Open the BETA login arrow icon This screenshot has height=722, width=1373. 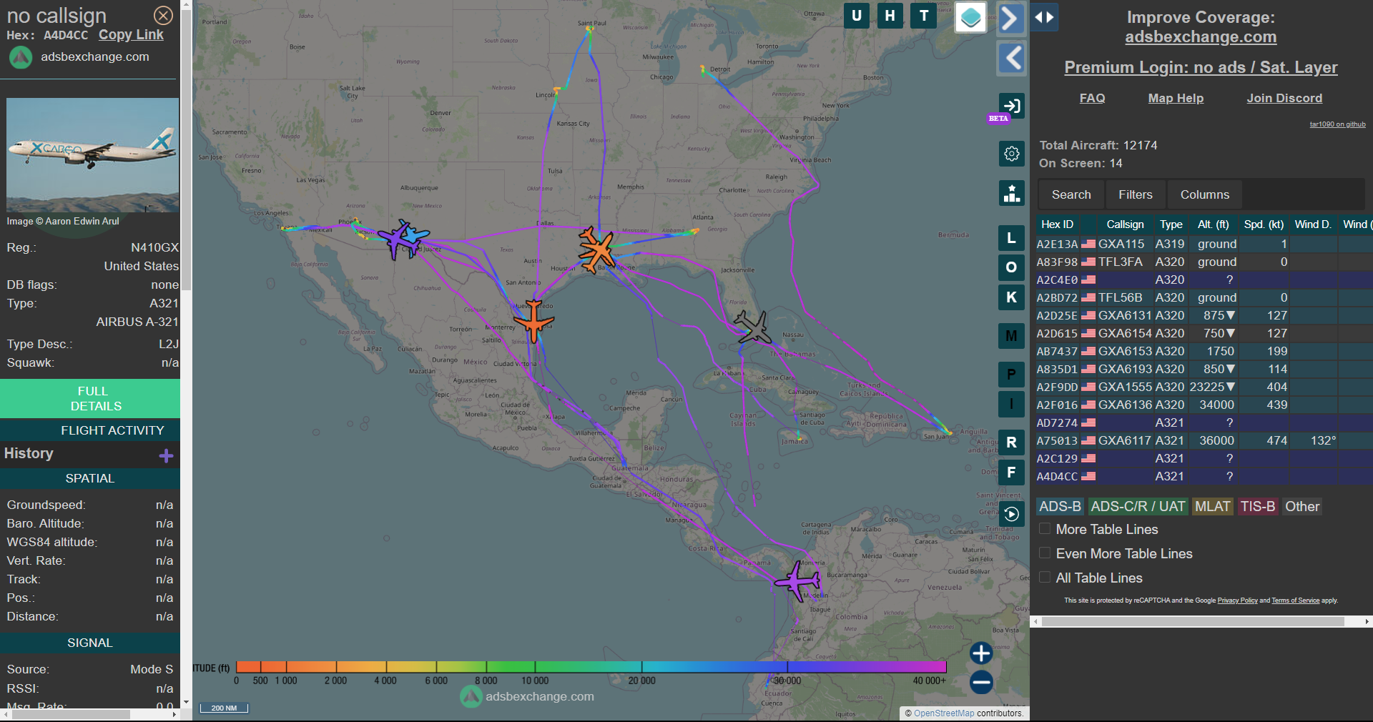tap(1011, 106)
